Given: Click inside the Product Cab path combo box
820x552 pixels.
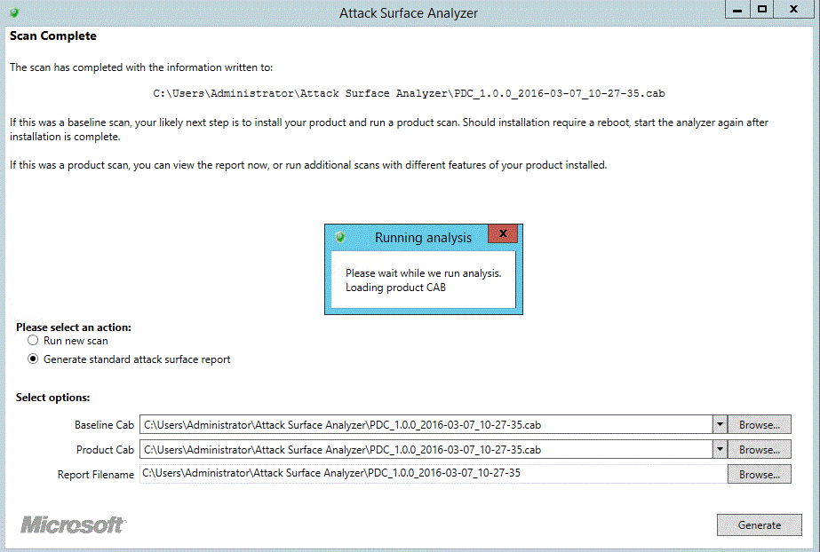Looking at the screenshot, I should tap(425, 450).
